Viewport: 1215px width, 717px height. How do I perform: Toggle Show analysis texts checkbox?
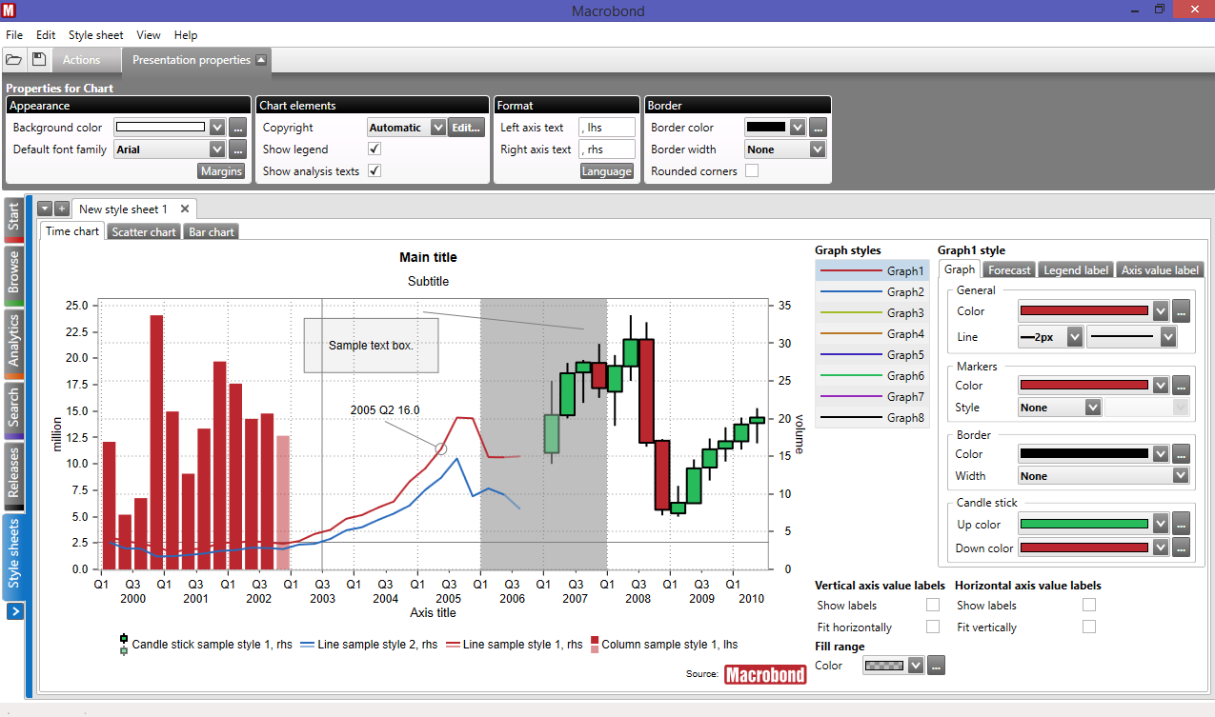(375, 171)
